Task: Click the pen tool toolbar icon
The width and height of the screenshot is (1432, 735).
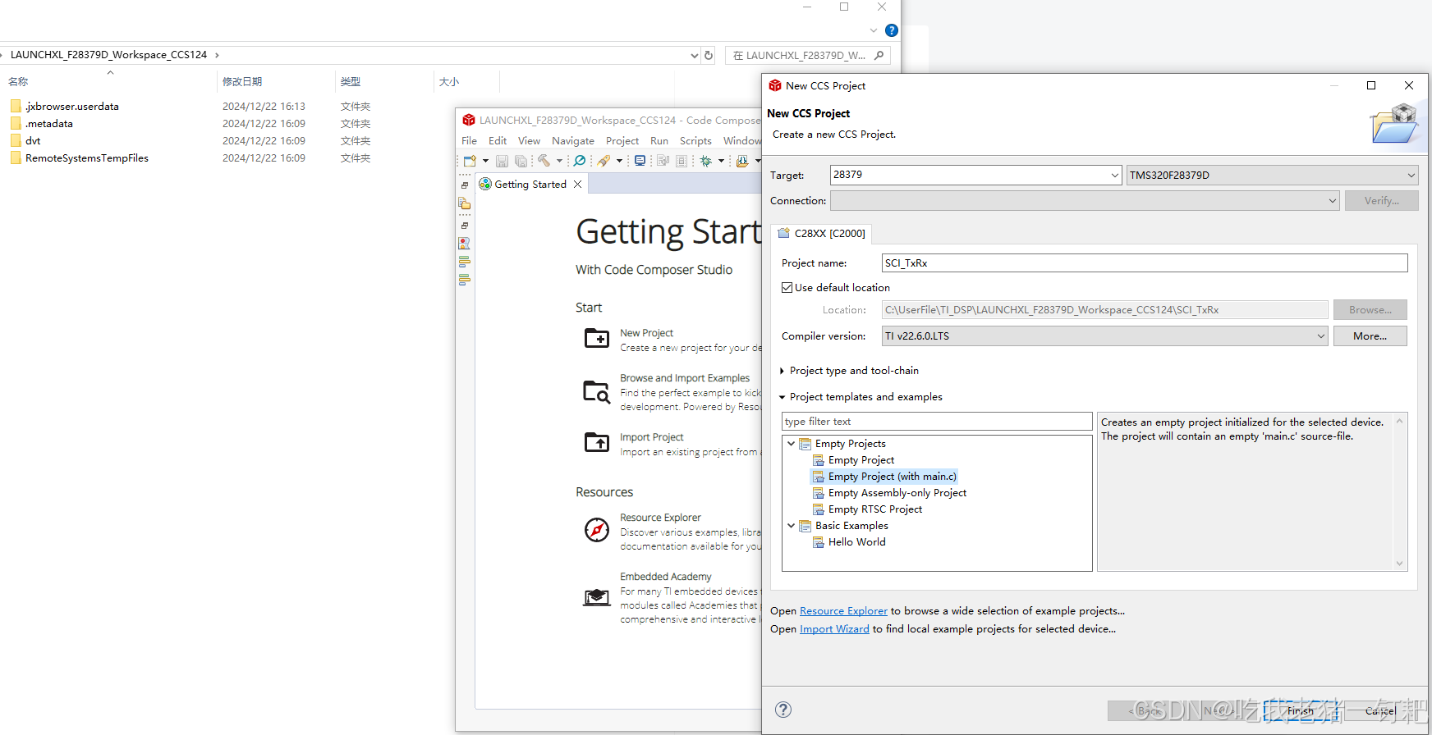Action: [604, 161]
